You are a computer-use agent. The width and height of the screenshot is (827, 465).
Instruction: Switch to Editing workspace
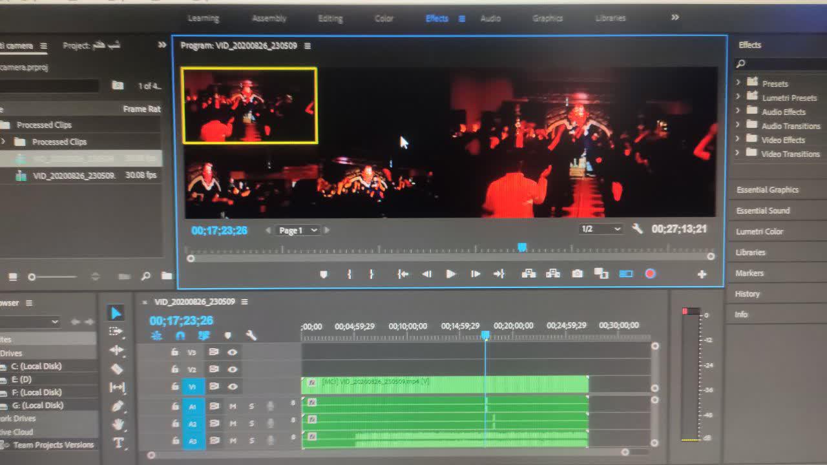click(x=330, y=18)
